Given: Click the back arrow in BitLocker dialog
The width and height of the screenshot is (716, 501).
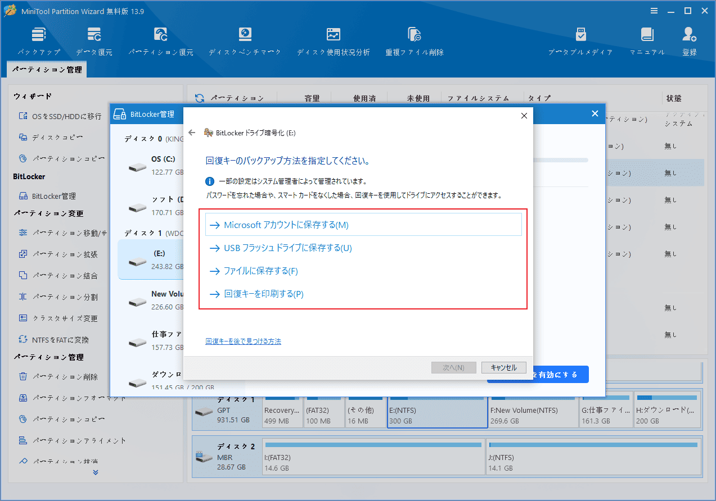Looking at the screenshot, I should point(192,133).
